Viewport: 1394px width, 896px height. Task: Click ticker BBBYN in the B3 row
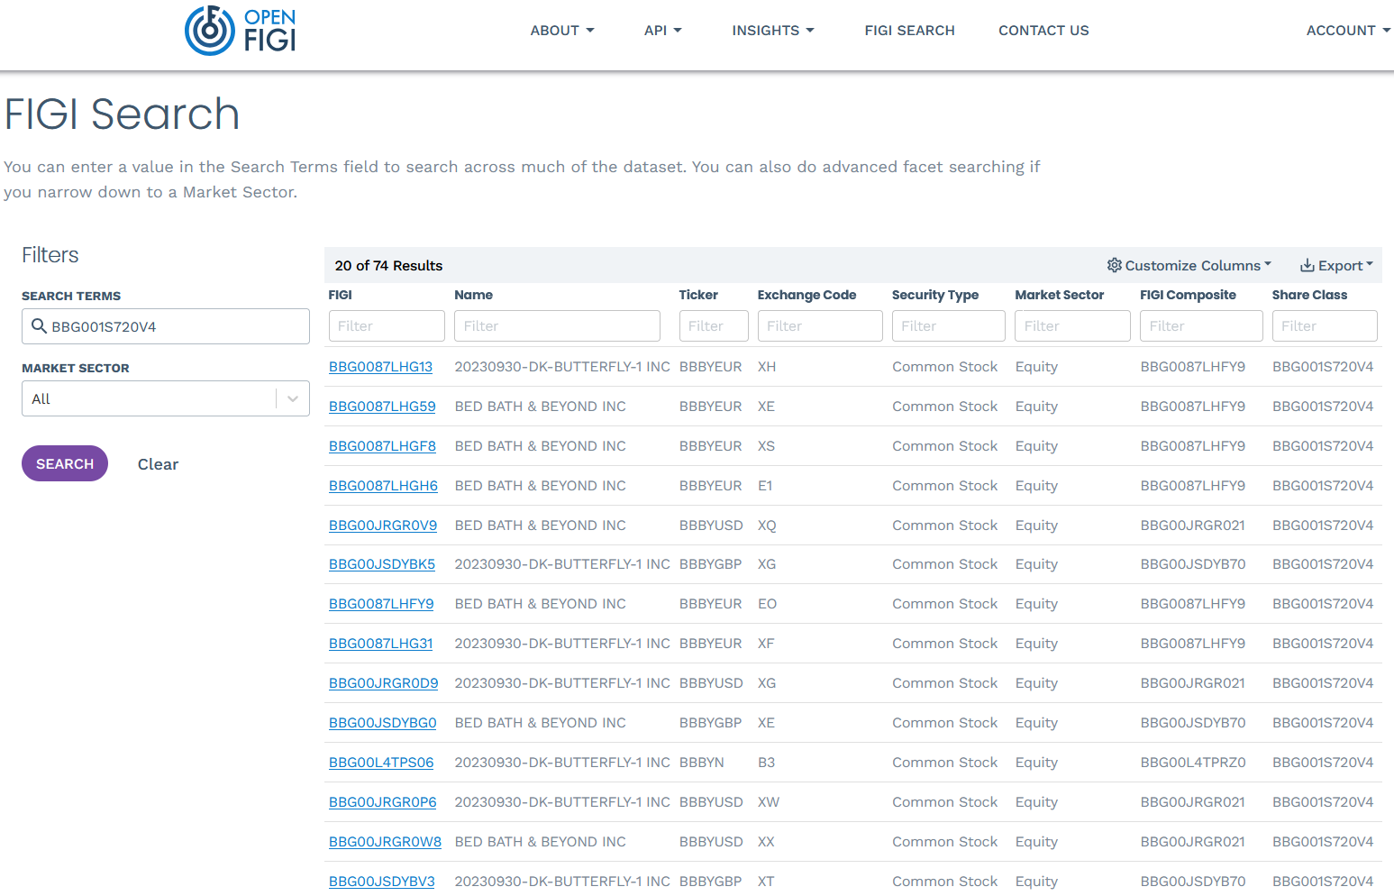pos(702,763)
